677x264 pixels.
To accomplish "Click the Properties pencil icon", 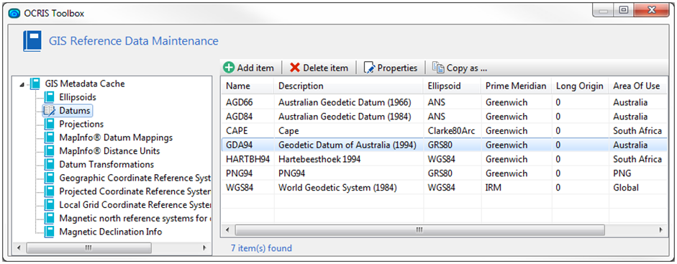I will pos(370,68).
